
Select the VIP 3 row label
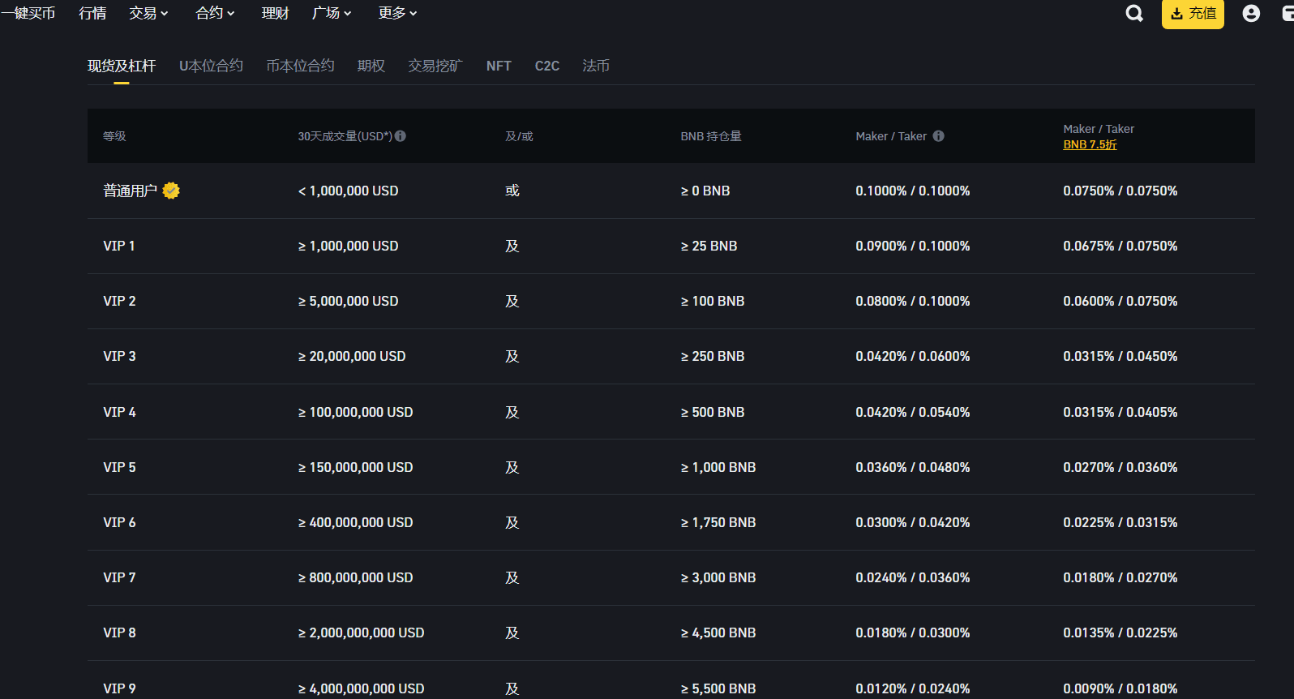[119, 356]
